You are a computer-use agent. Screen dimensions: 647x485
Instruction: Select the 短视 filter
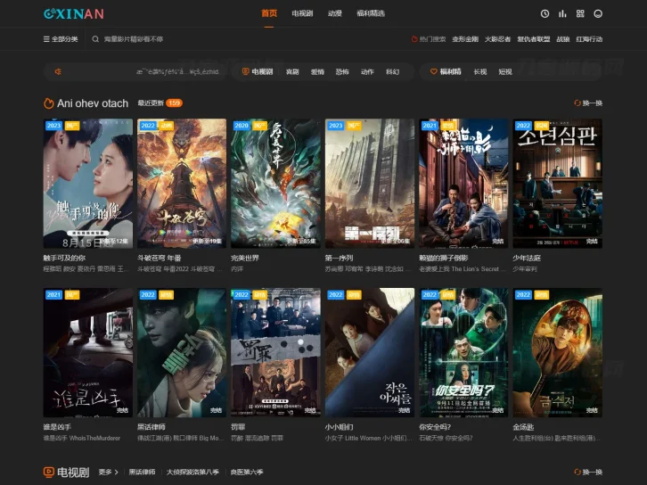505,72
